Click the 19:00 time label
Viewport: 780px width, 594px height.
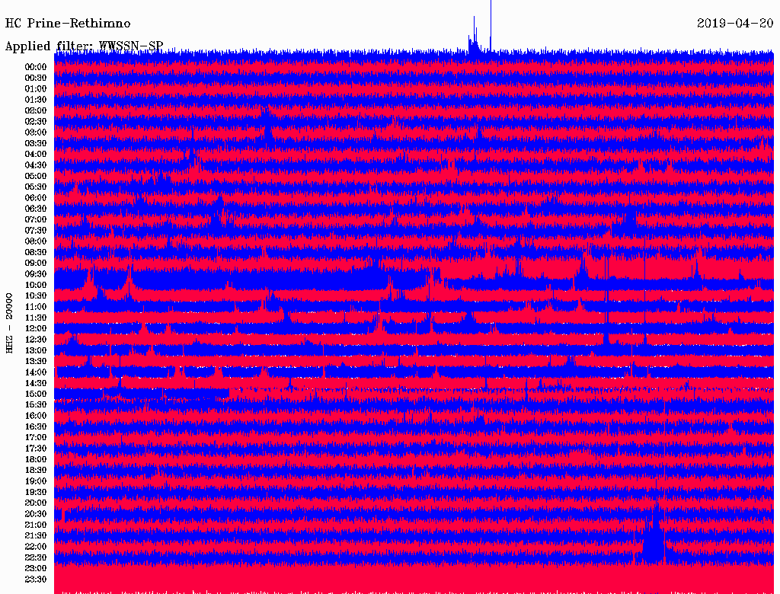pyautogui.click(x=36, y=481)
